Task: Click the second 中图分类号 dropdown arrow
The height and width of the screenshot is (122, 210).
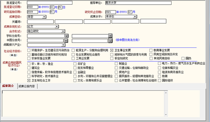Action: 110,41
